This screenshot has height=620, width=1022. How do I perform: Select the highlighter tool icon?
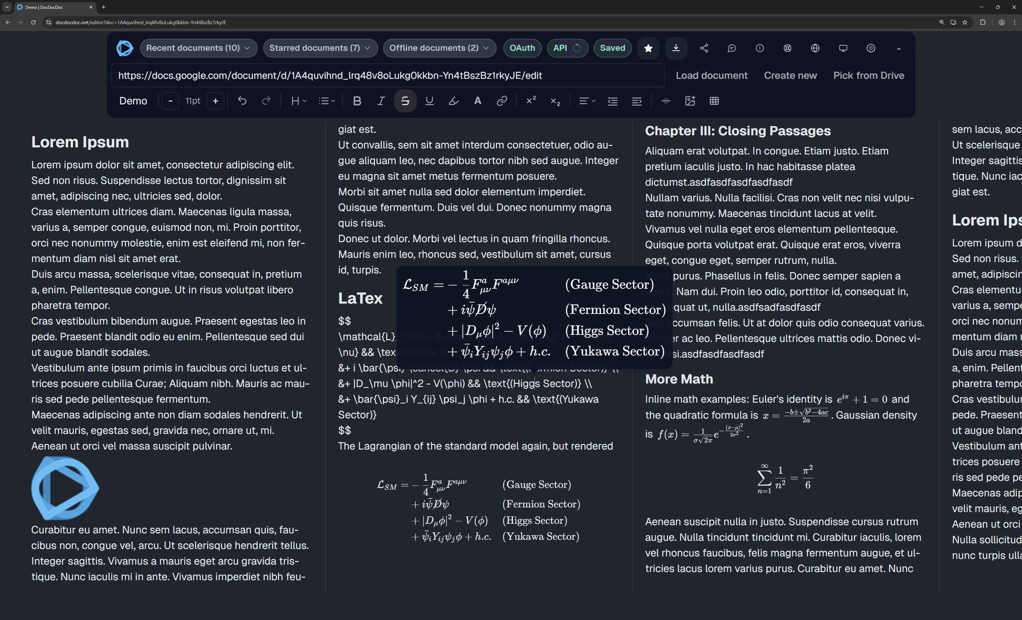click(x=453, y=101)
